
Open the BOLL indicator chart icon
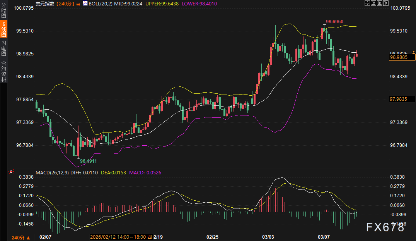pyautogui.click(x=85, y=3)
